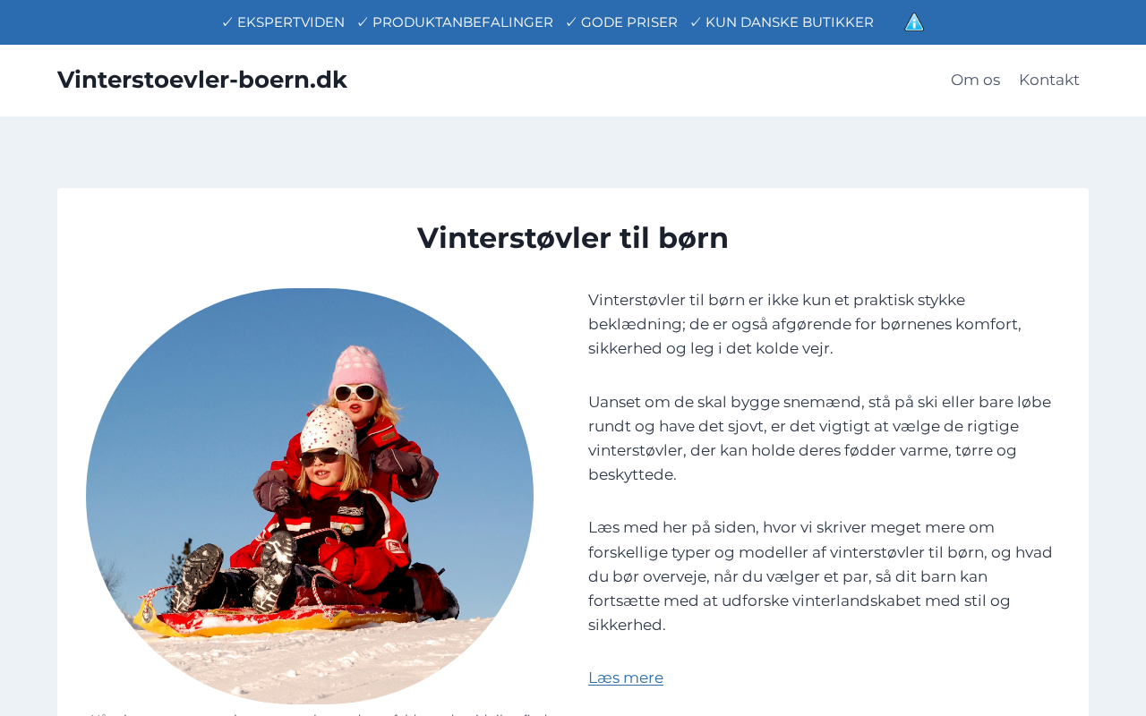Screen dimensions: 1146x716
Task: Open the Kontakt menu item
Action: coord(1049,80)
